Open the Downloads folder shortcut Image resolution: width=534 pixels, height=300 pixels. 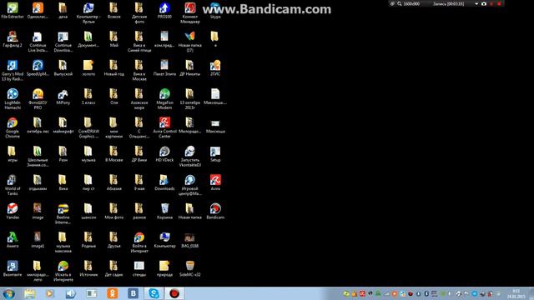pos(164,182)
